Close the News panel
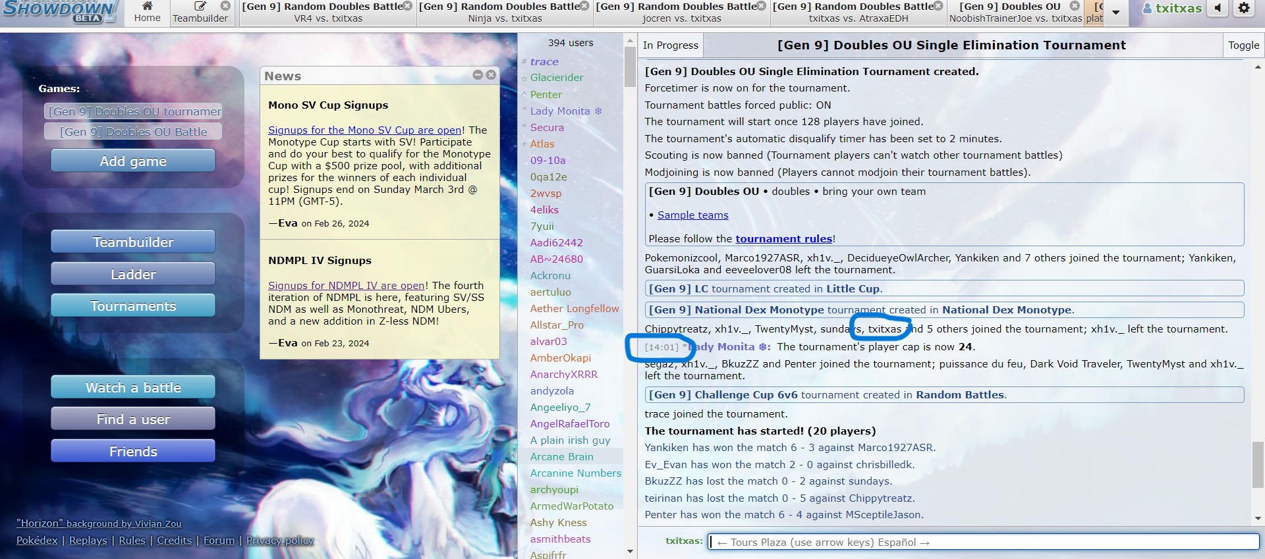 point(491,75)
